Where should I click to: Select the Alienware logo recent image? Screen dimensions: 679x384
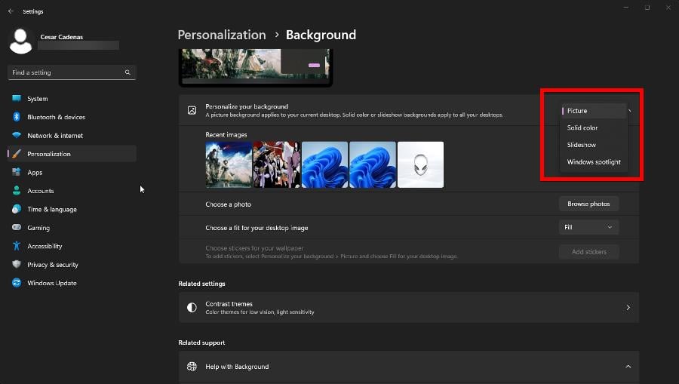coord(420,164)
